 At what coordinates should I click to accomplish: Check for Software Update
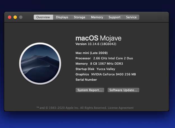coord(123,90)
